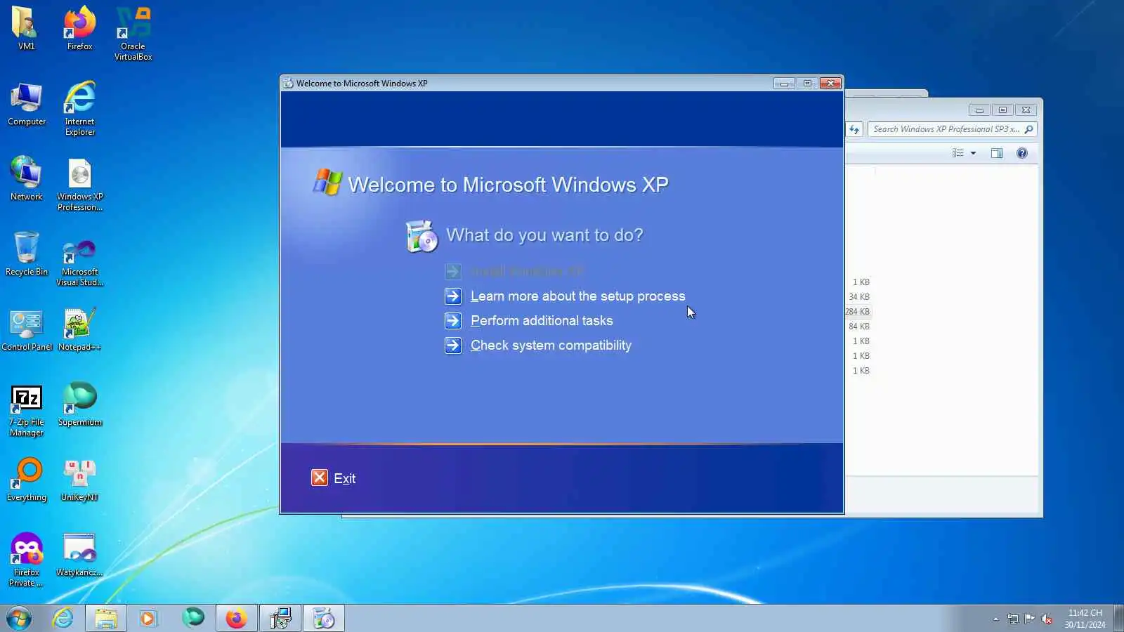Launch UniKeyNT from the desktop
This screenshot has width=1124, height=632.
(79, 480)
